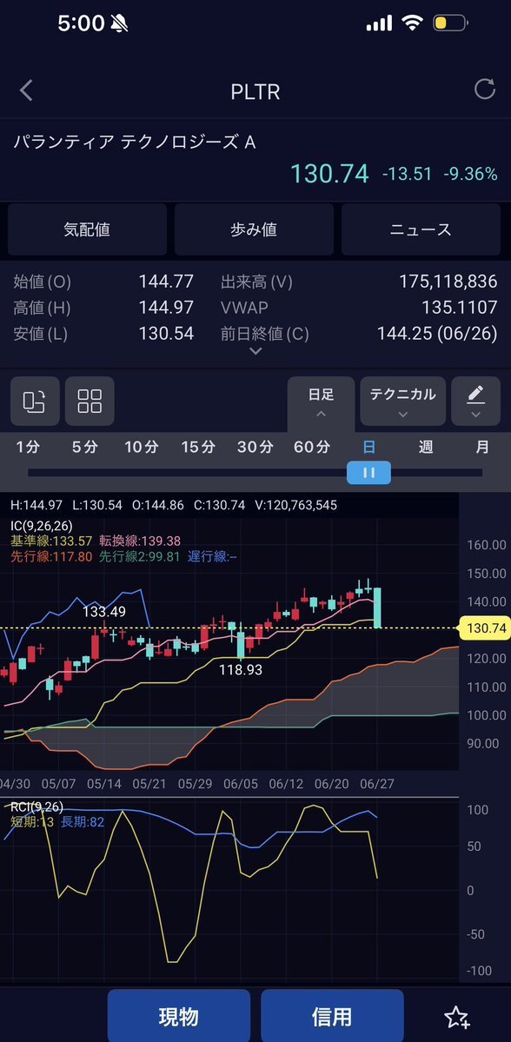
Task: Tap the interval slider track
Action: pyautogui.click(x=255, y=473)
